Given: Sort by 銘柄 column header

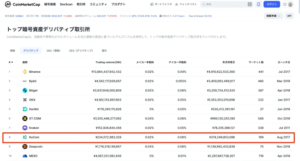Looking at the screenshot, I should point(25,62).
